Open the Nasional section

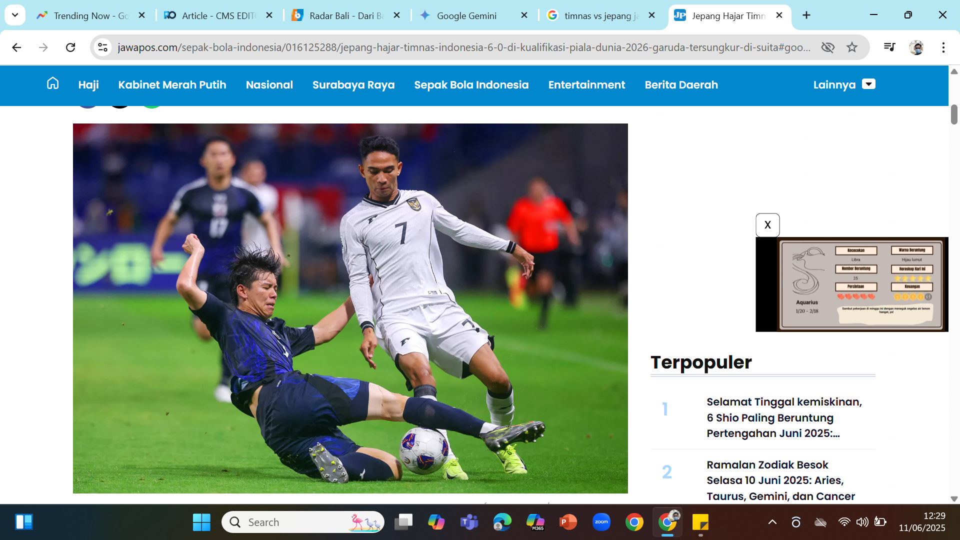tap(269, 85)
